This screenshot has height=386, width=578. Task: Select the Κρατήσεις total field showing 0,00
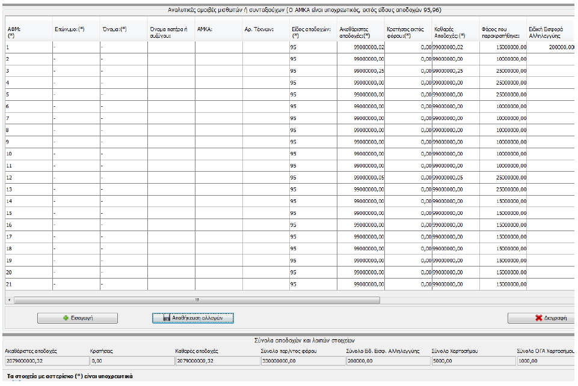(131, 361)
